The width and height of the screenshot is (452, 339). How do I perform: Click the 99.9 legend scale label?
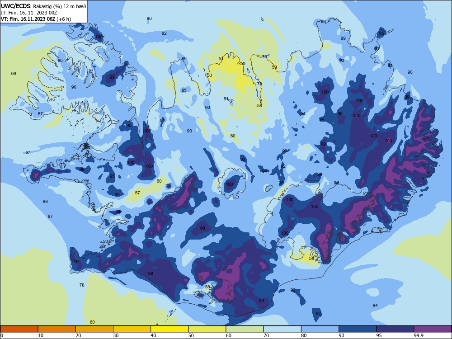click(418, 335)
